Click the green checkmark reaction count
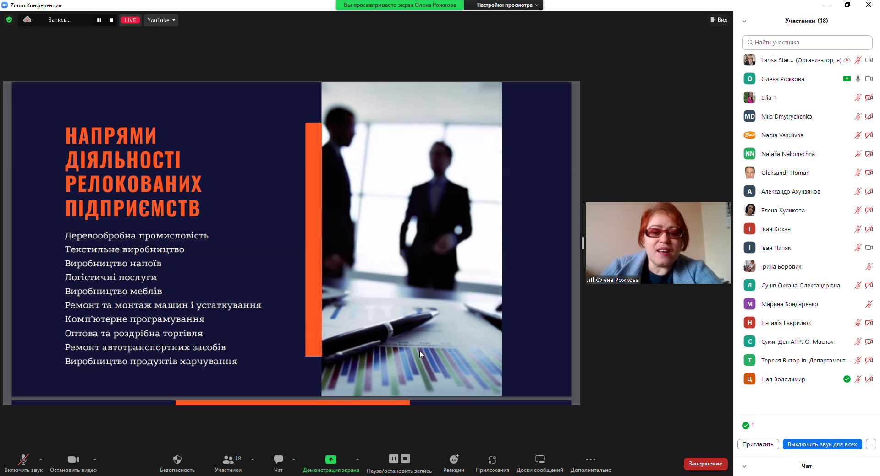Viewport: 880px width, 476px height. pos(748,426)
